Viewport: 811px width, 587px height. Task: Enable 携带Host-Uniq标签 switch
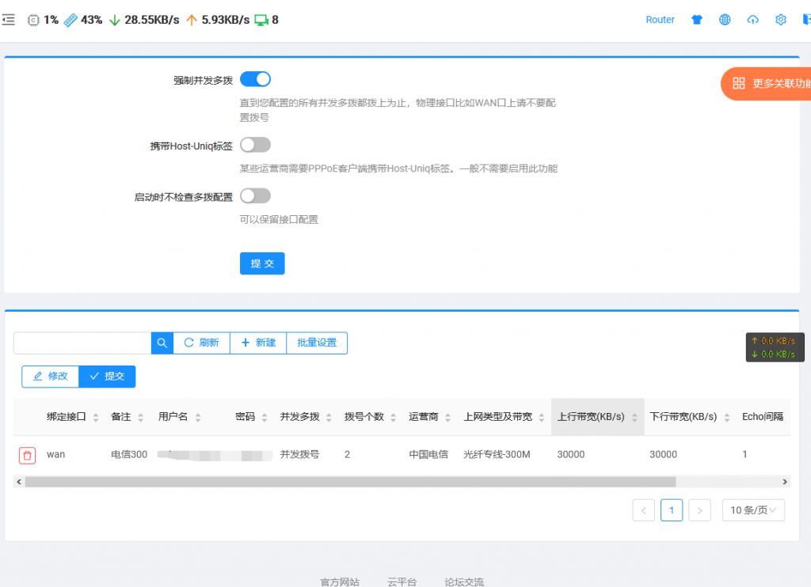[256, 145]
